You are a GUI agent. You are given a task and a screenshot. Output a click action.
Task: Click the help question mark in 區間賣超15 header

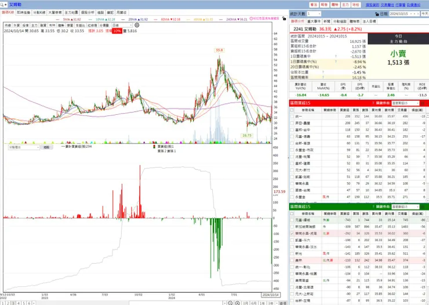(x=373, y=206)
